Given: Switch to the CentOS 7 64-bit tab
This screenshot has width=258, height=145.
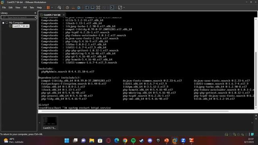Looking at the screenshot, I should pyautogui.click(x=52, y=15).
